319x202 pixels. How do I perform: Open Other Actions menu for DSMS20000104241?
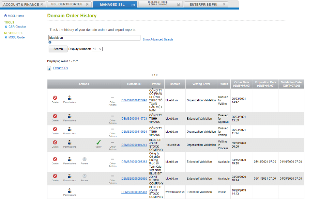(112, 143)
